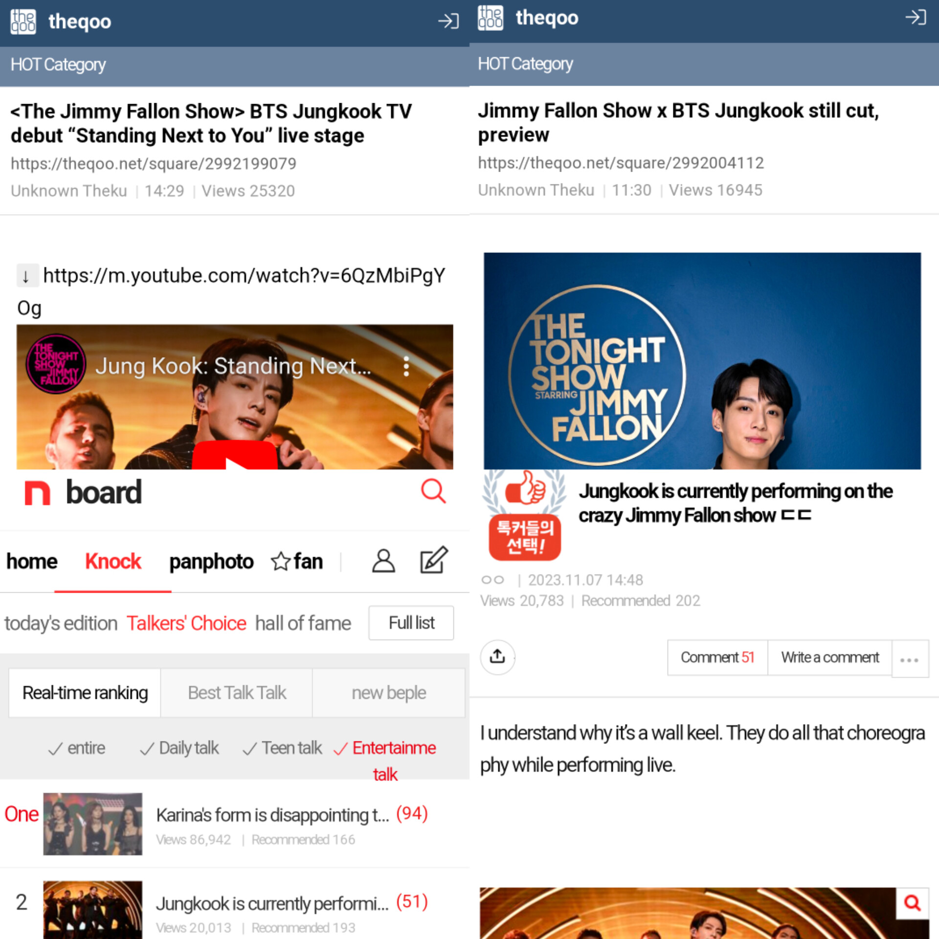This screenshot has width=939, height=939.
Task: Click the right theqoo login arrow icon
Action: [915, 18]
